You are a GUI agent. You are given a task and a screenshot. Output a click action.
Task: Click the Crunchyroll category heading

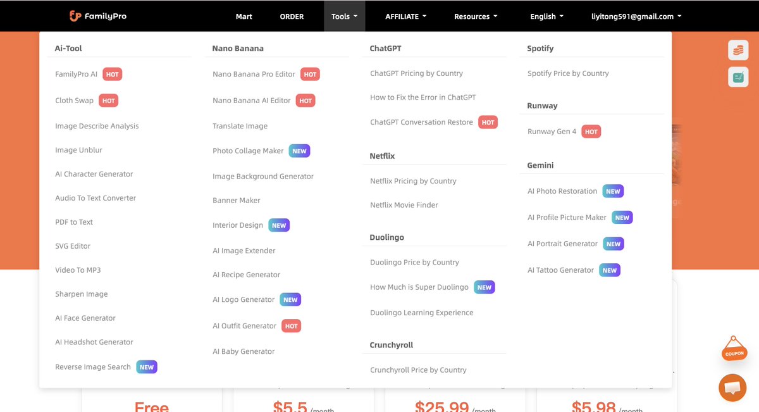(391, 345)
